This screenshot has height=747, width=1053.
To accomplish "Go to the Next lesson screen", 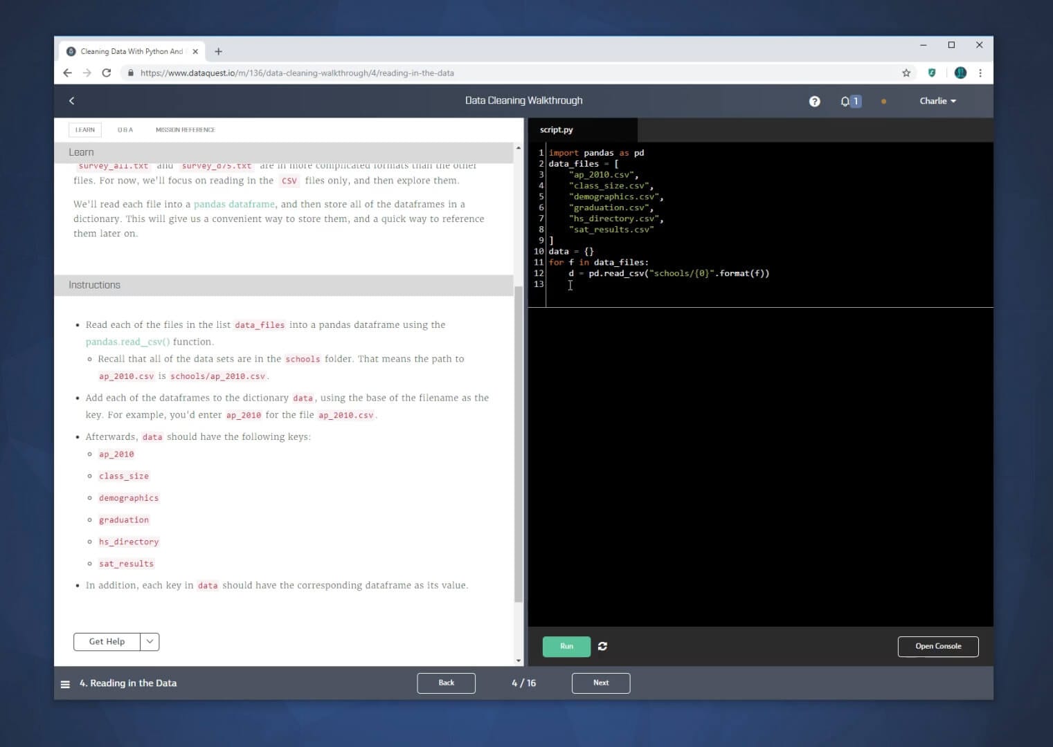I will (x=600, y=683).
